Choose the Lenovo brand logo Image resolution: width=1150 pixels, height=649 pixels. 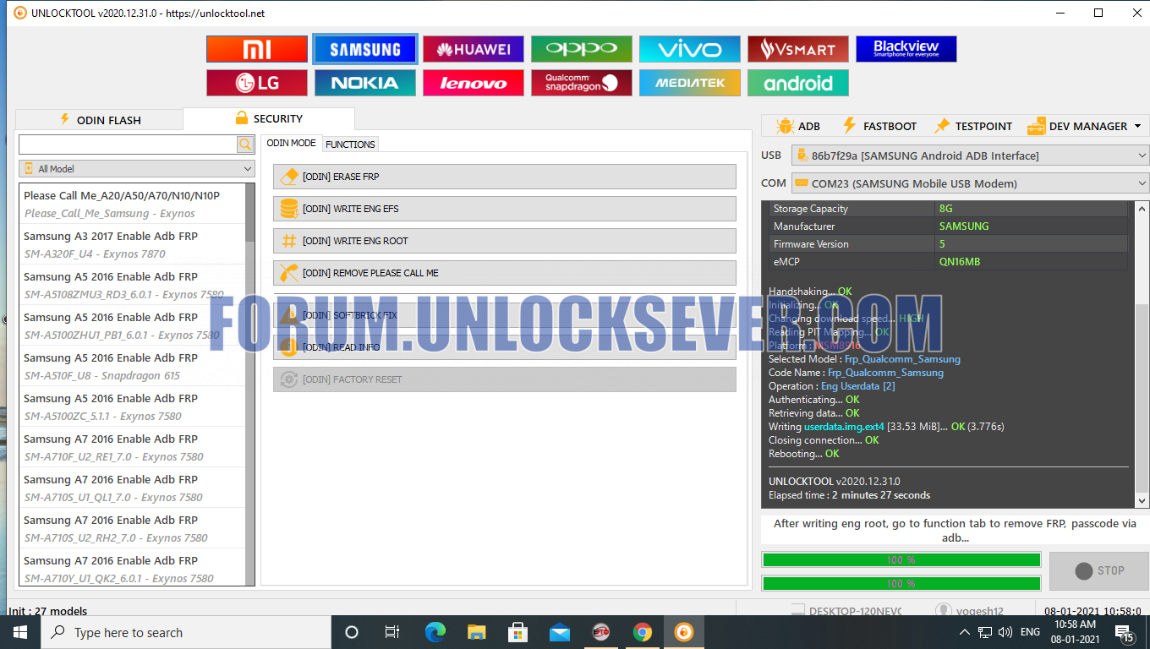click(x=474, y=83)
